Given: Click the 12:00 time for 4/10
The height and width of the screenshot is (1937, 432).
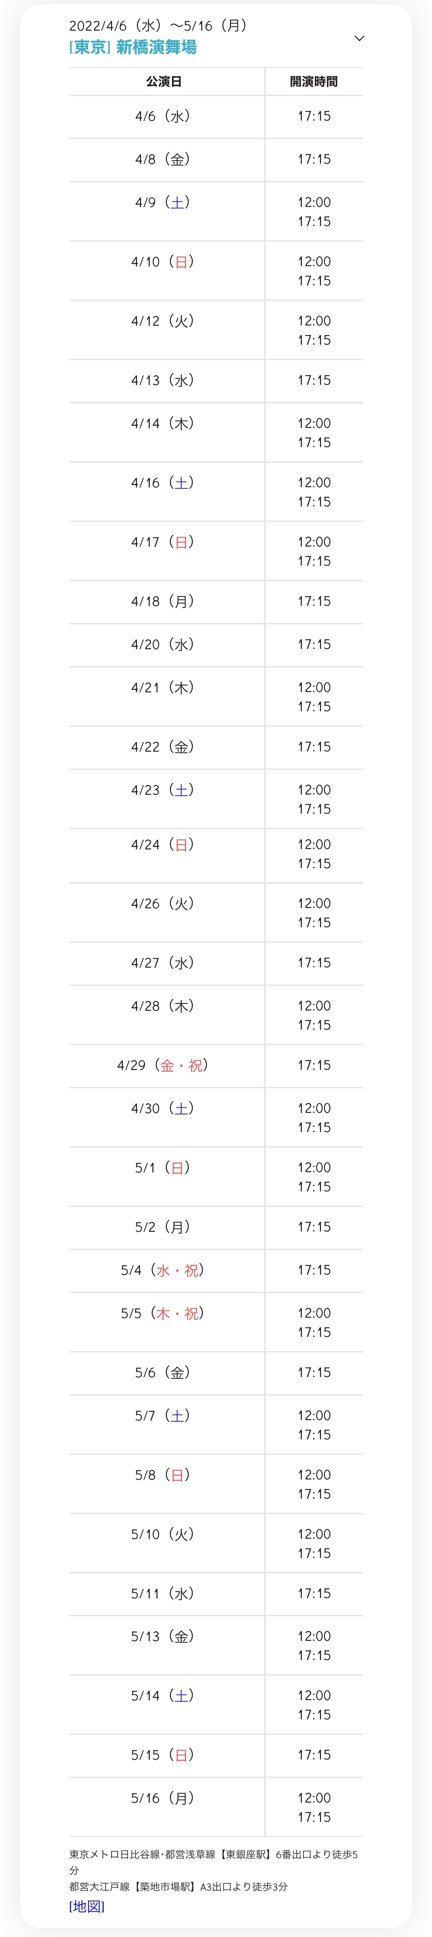Looking at the screenshot, I should click(x=314, y=262).
